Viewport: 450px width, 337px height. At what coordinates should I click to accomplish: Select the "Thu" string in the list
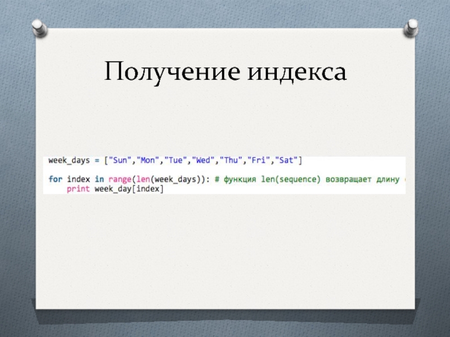(x=232, y=161)
